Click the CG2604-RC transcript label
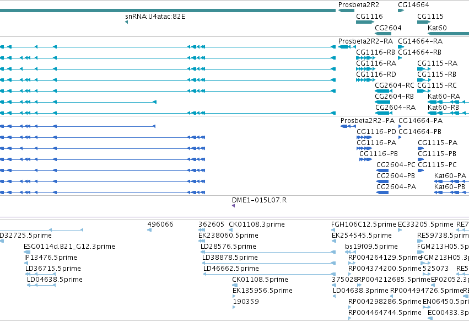 point(394,85)
